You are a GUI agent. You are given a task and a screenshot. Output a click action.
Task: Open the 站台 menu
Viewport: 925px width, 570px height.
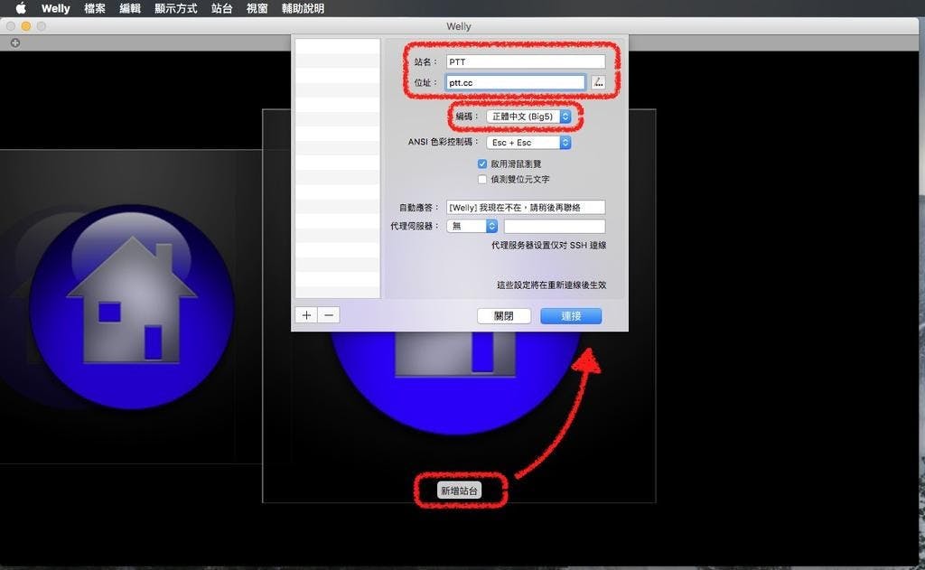tap(222, 8)
